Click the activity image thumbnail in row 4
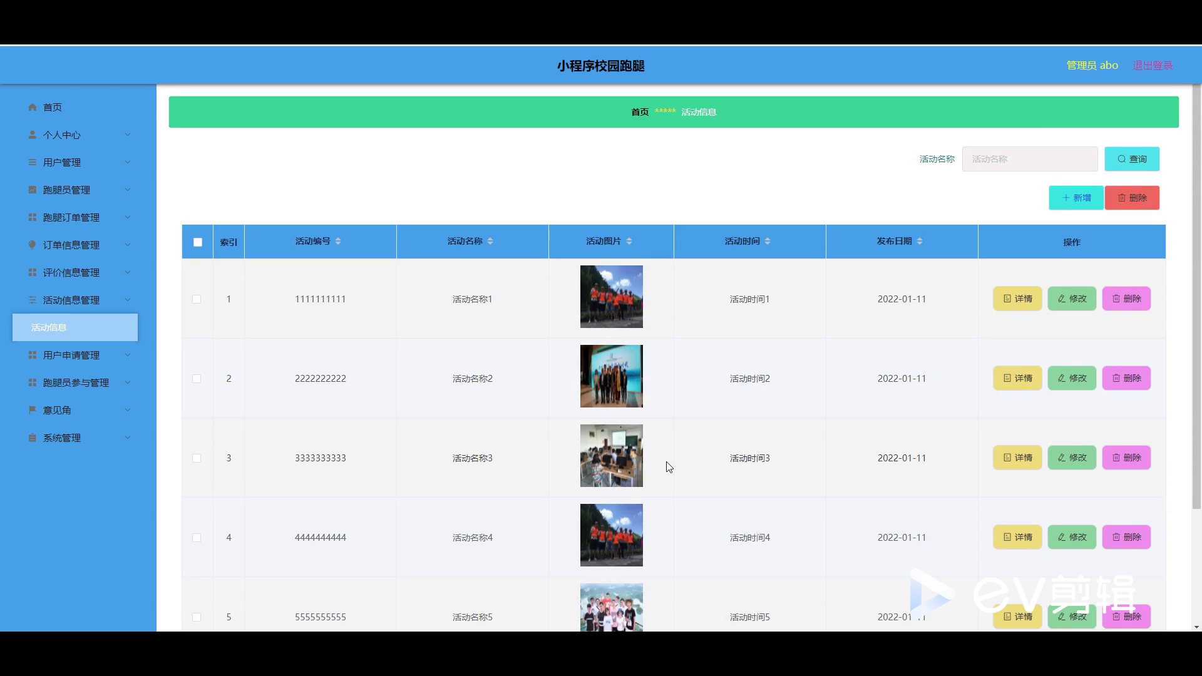This screenshot has height=676, width=1202. pos(612,535)
